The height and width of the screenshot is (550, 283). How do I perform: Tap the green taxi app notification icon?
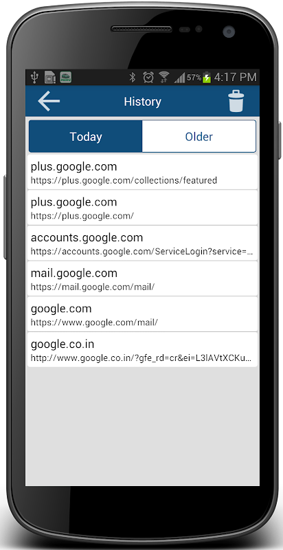(x=65, y=77)
